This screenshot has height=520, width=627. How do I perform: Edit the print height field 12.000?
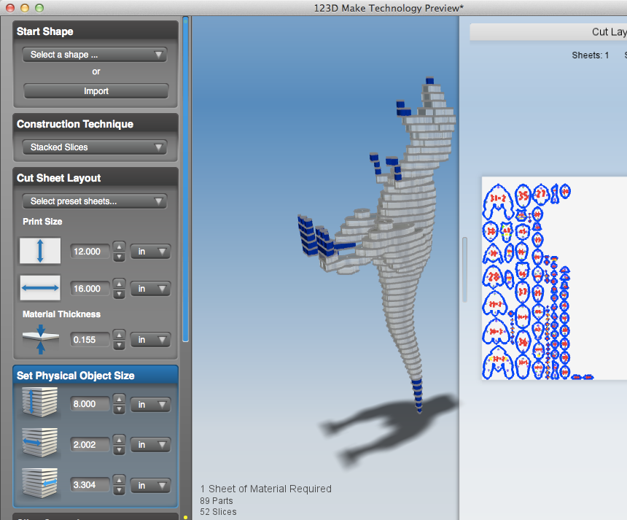click(90, 252)
